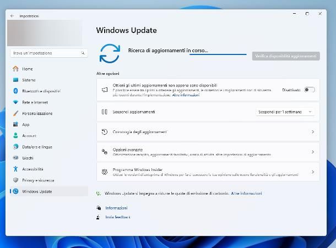Go to Data/ora e lingua
The image size is (336, 248).
49,147
